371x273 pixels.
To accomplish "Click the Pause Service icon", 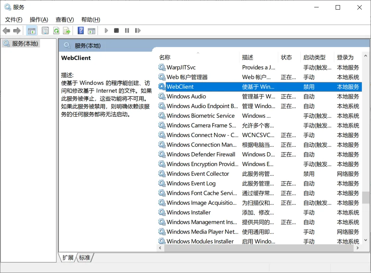I will pos(127,31).
